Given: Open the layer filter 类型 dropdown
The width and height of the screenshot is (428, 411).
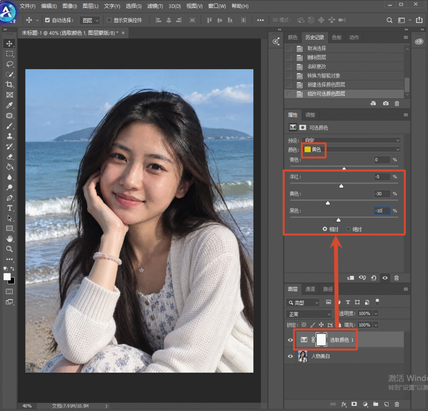Looking at the screenshot, I should pyautogui.click(x=303, y=303).
